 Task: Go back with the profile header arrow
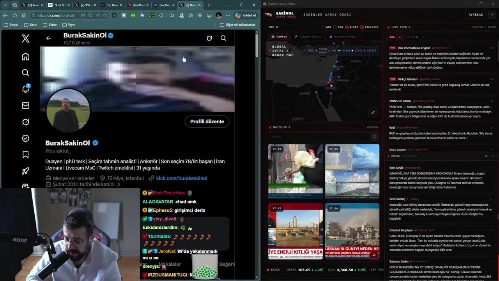48,38
